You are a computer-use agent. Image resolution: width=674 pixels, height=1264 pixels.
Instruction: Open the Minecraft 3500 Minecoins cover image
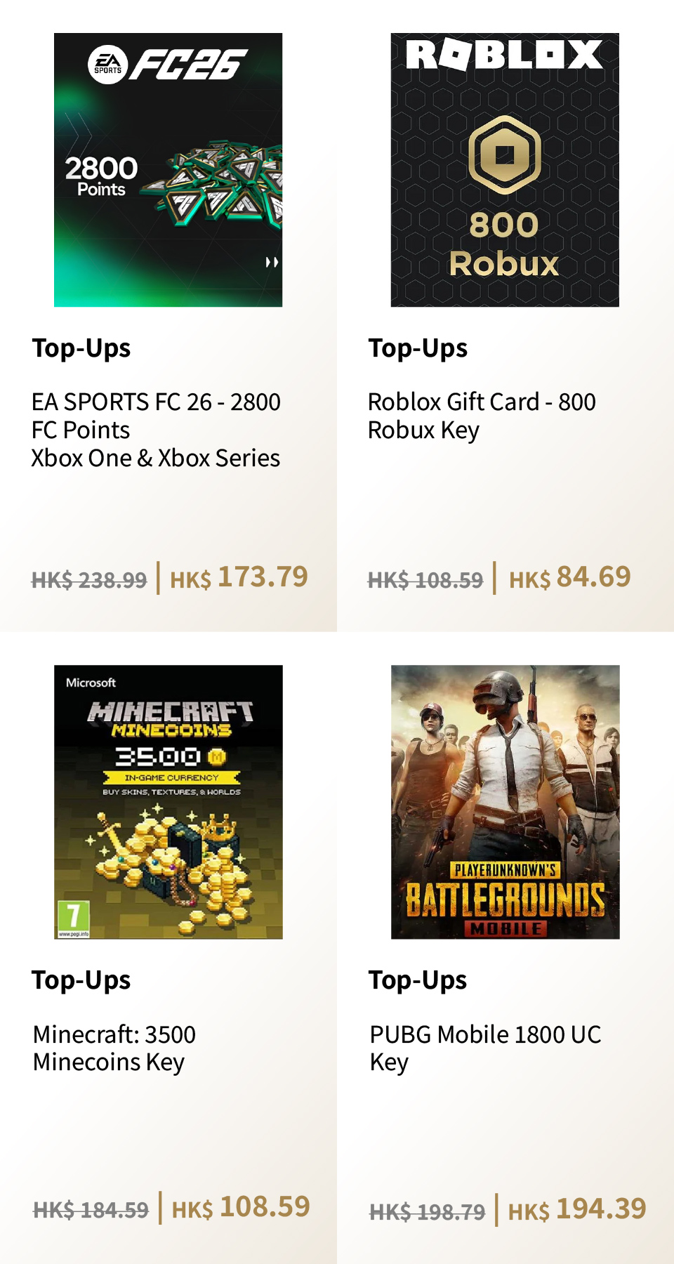tap(168, 802)
